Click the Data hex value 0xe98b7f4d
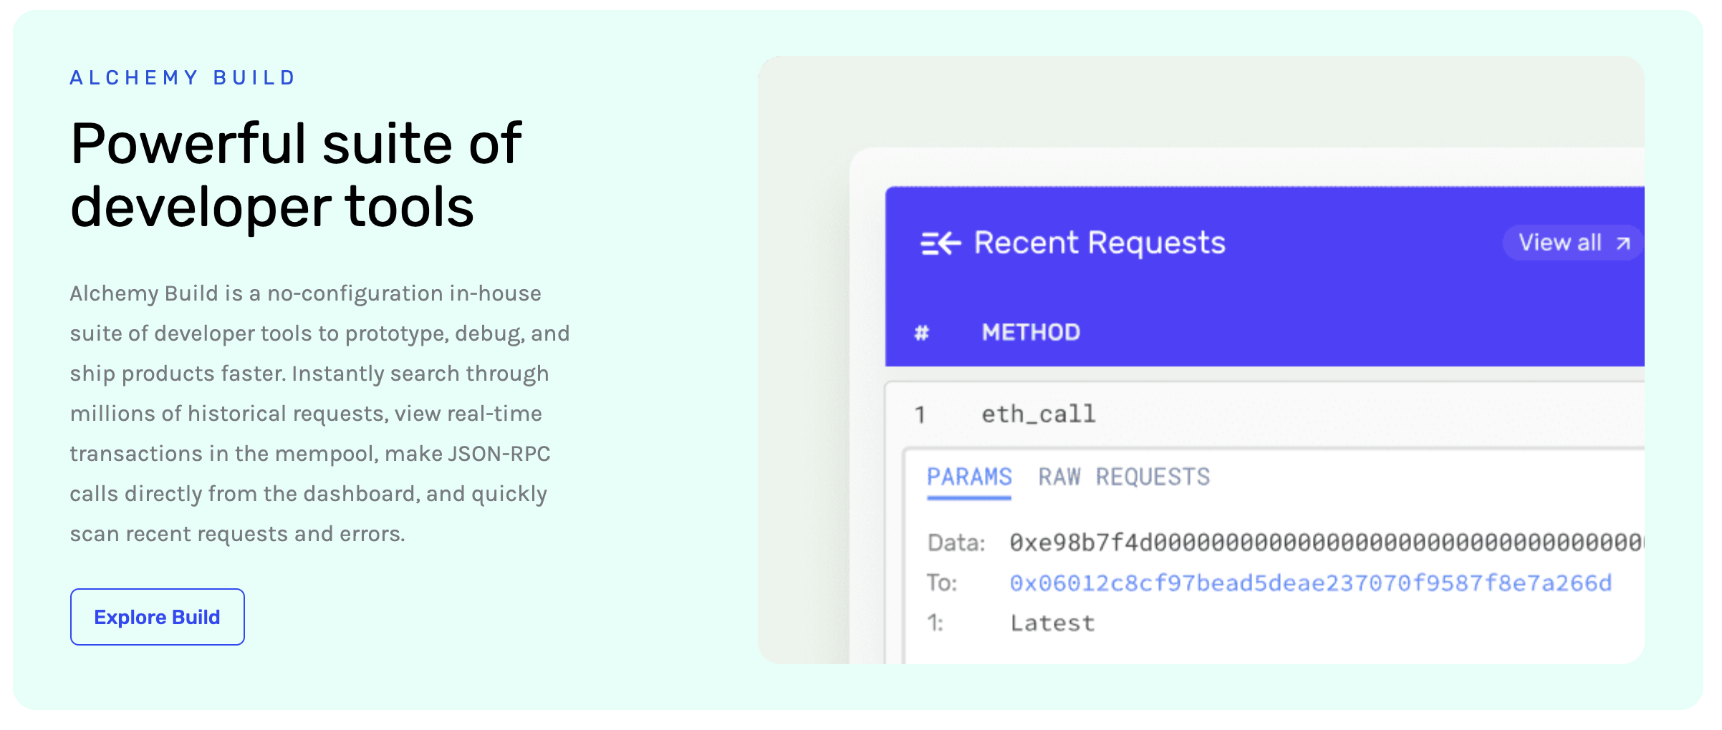 1325,543
